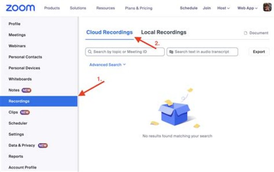
Task: Open the Web App dropdown
Action: pyautogui.click(x=247, y=8)
